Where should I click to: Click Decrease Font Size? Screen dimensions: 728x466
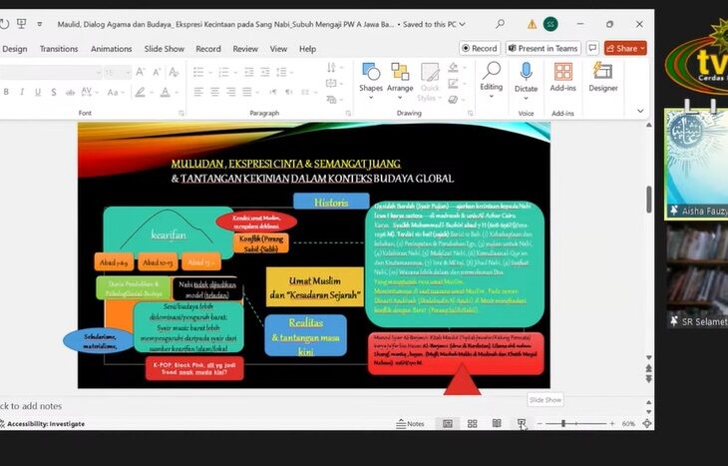point(157,72)
